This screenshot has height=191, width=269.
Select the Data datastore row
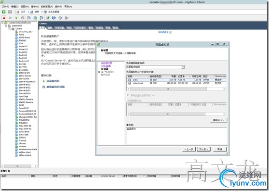[x=176, y=80]
